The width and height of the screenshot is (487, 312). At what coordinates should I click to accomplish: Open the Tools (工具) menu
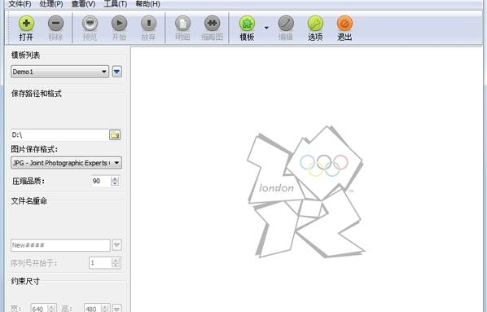click(116, 4)
